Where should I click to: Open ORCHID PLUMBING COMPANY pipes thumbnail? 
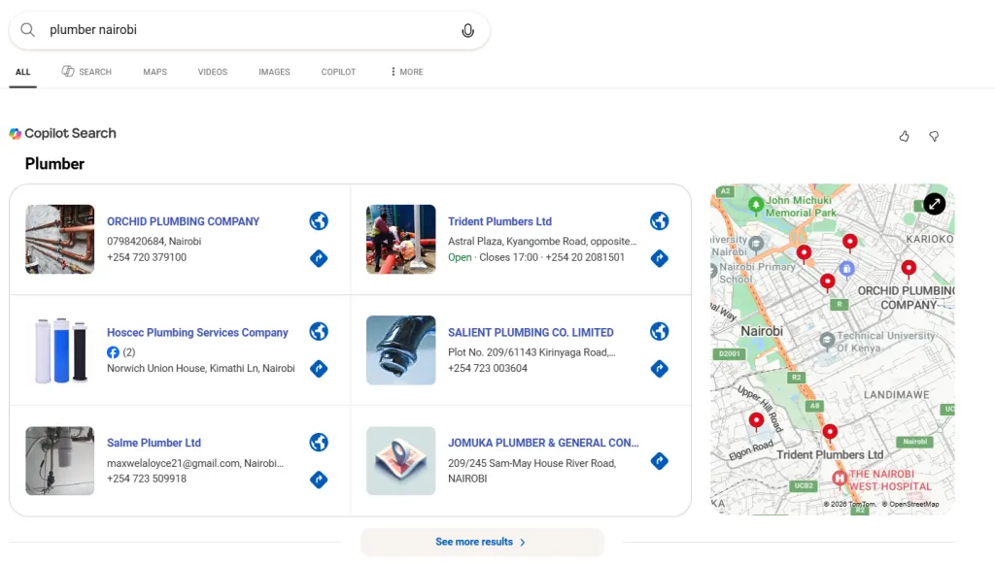(x=59, y=239)
